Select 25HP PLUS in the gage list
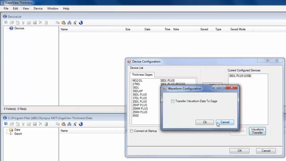This screenshot has height=161, width=286. click(140, 105)
